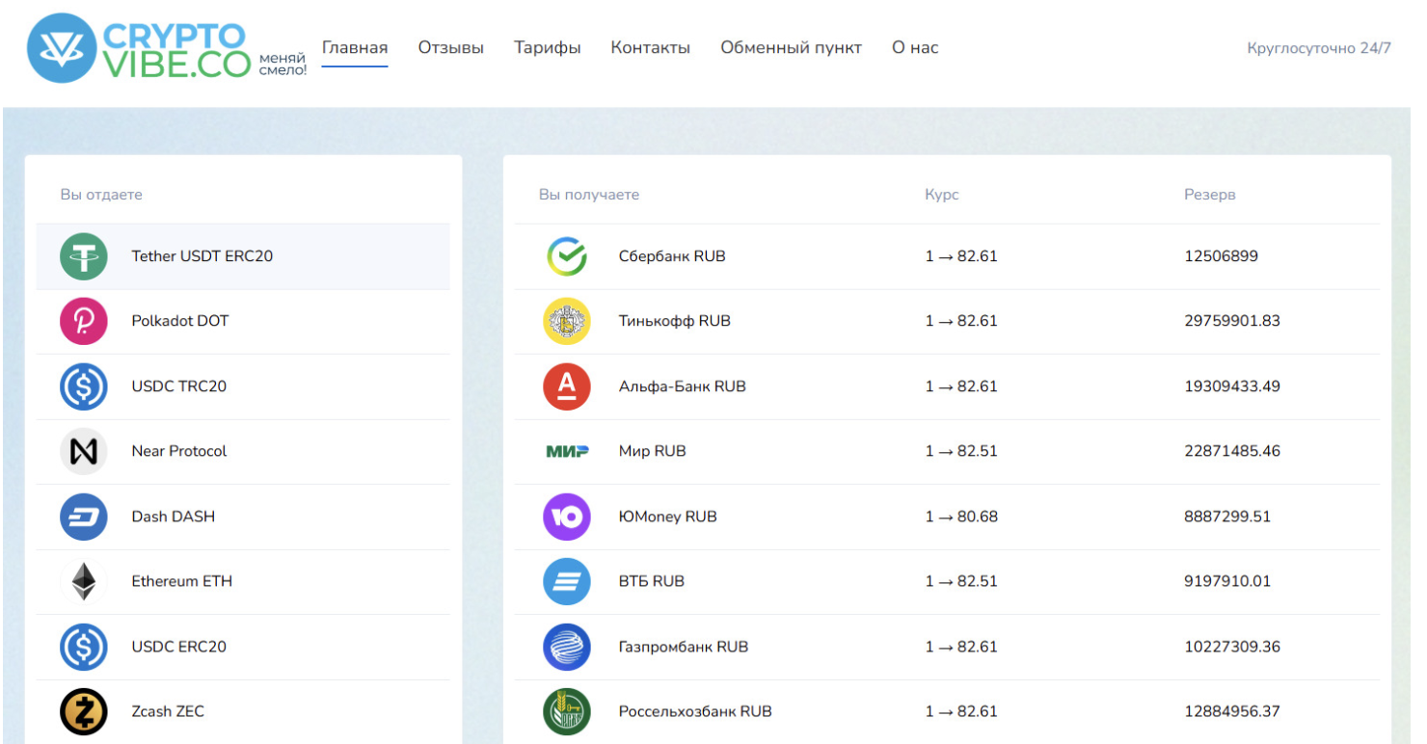The image size is (1427, 744).
Task: Click the Резерв column header
Action: point(1210,195)
